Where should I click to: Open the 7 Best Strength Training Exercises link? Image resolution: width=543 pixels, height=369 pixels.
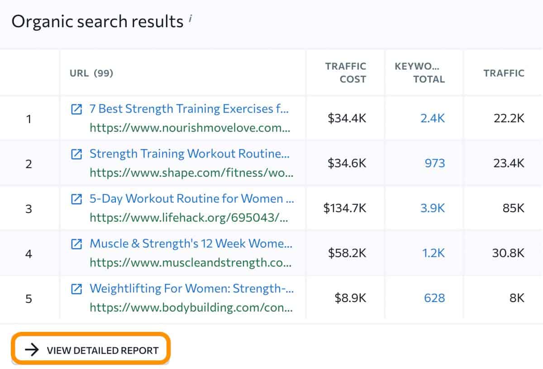[x=190, y=109]
